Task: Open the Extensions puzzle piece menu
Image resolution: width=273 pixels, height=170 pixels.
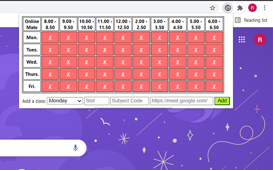Action: [x=240, y=8]
